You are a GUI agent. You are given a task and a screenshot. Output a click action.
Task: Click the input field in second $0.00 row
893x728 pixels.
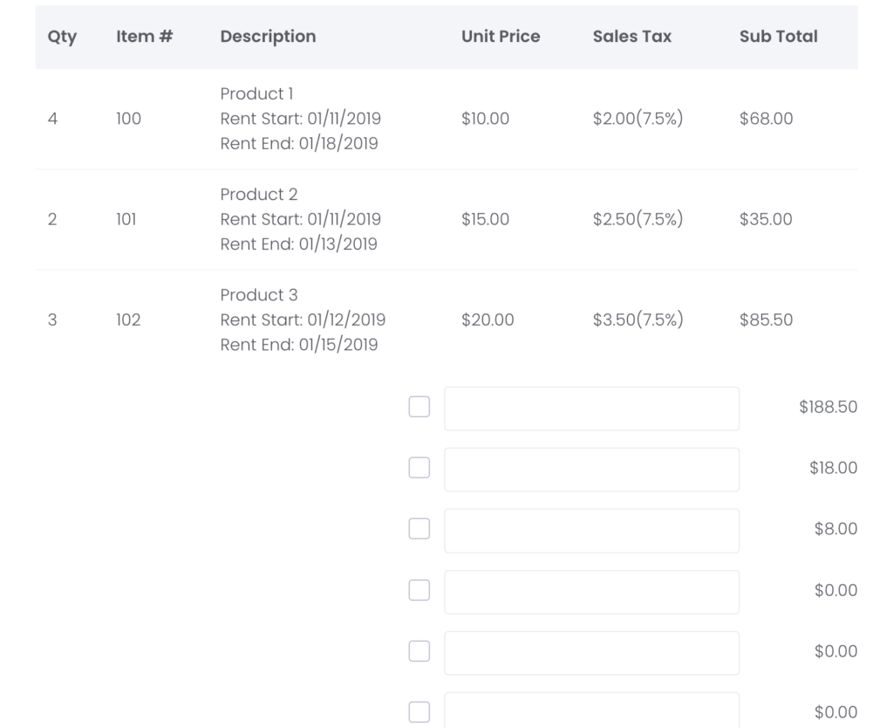pos(592,653)
